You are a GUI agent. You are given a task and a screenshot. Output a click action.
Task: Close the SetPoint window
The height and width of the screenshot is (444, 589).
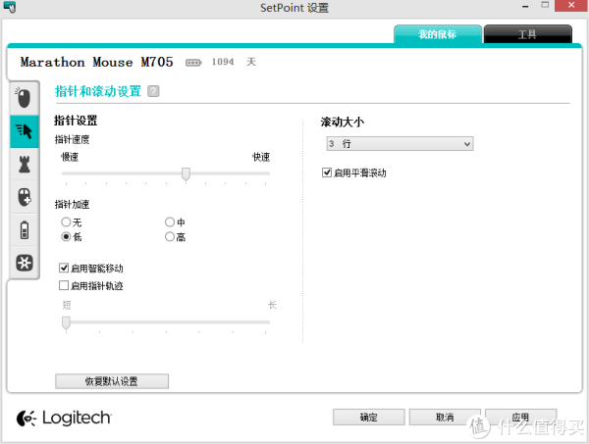[x=571, y=6]
